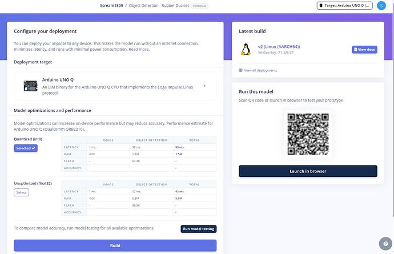Open View docs for latest build
This screenshot has height=254, width=394.
pyautogui.click(x=364, y=50)
